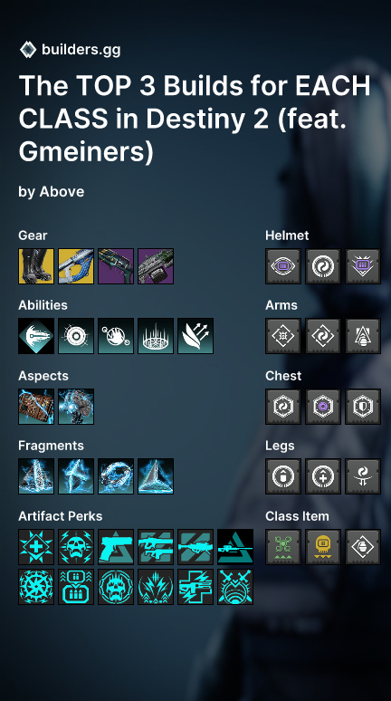This screenshot has width=391, height=701.
Task: Select the last Fragments icon
Action: (x=156, y=476)
